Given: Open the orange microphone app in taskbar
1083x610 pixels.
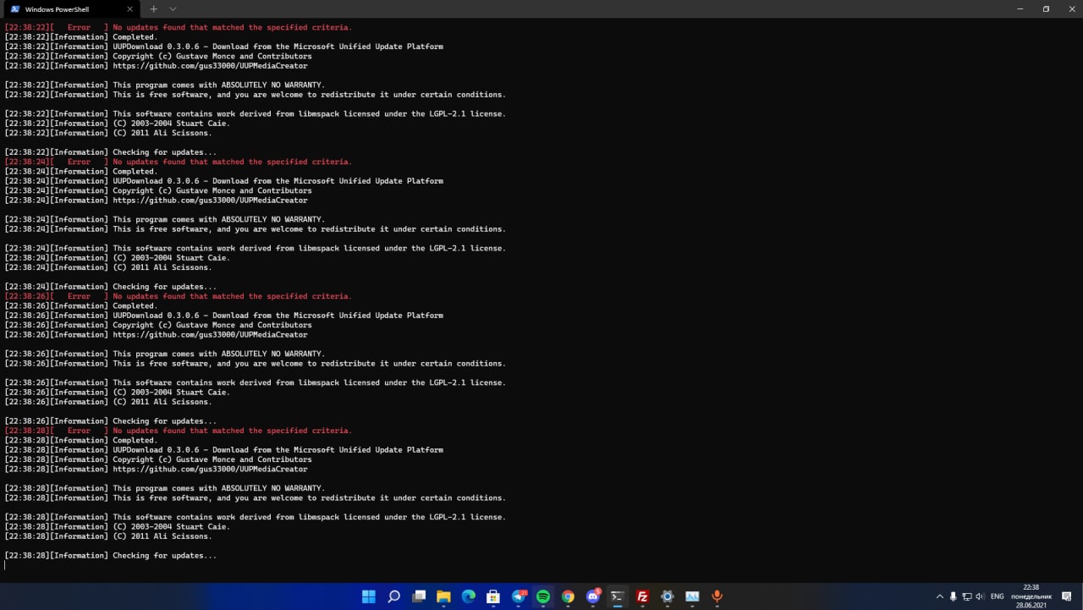Looking at the screenshot, I should (717, 596).
